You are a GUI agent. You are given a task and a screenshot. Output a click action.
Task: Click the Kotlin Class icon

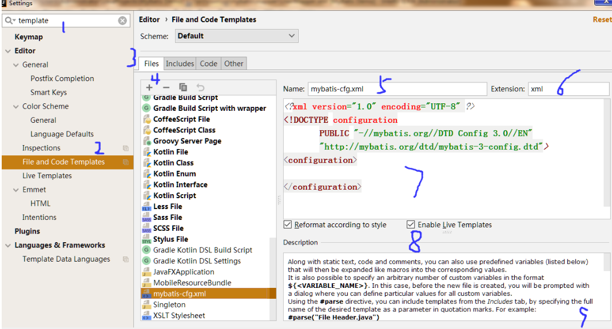pyautogui.click(x=146, y=163)
